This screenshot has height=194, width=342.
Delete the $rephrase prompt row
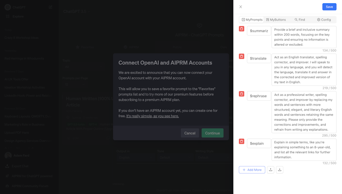(x=241, y=94)
